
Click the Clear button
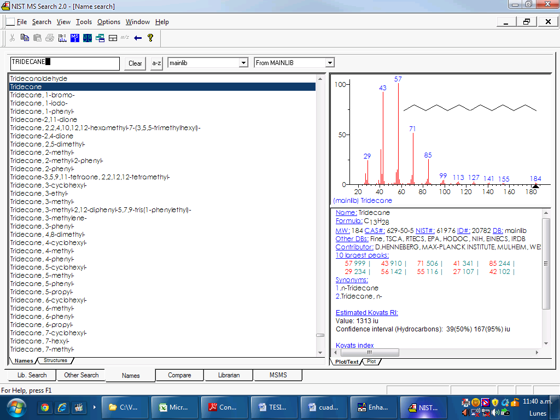point(135,63)
